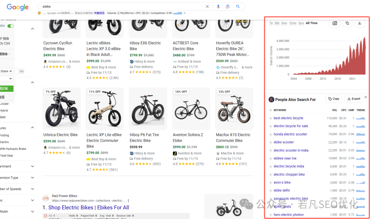Star the keyword electric bicycle india

click(x=270, y=166)
